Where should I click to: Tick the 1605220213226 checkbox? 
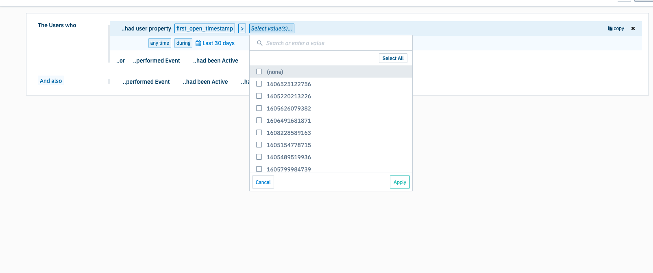259,96
